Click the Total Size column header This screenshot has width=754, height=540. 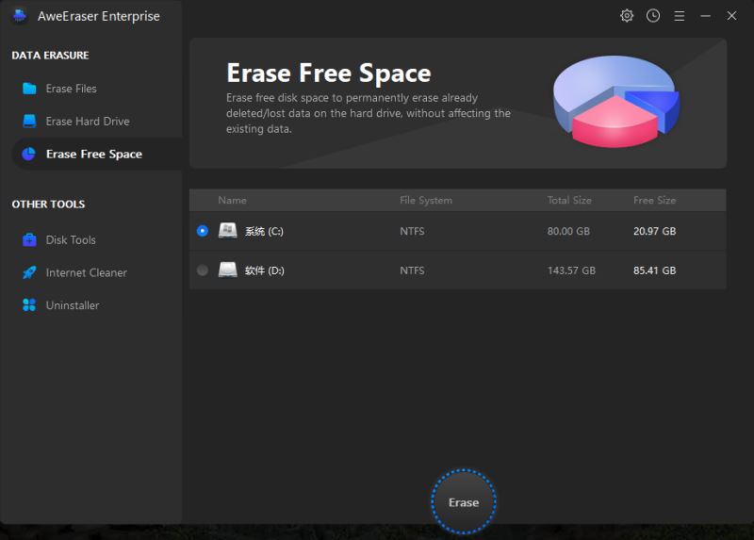(x=569, y=200)
